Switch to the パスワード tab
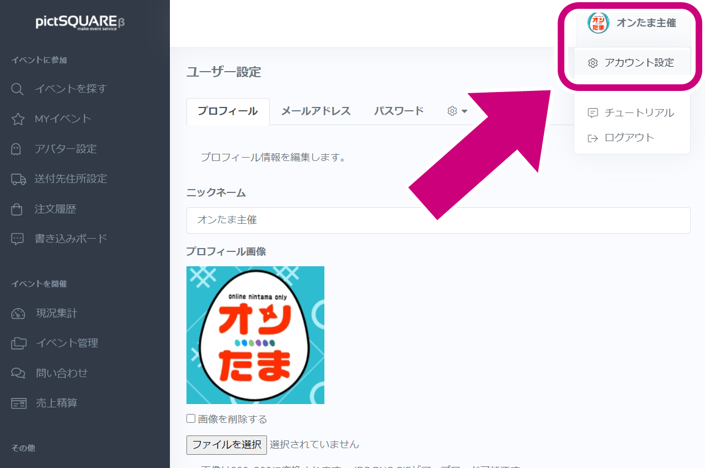 398,111
